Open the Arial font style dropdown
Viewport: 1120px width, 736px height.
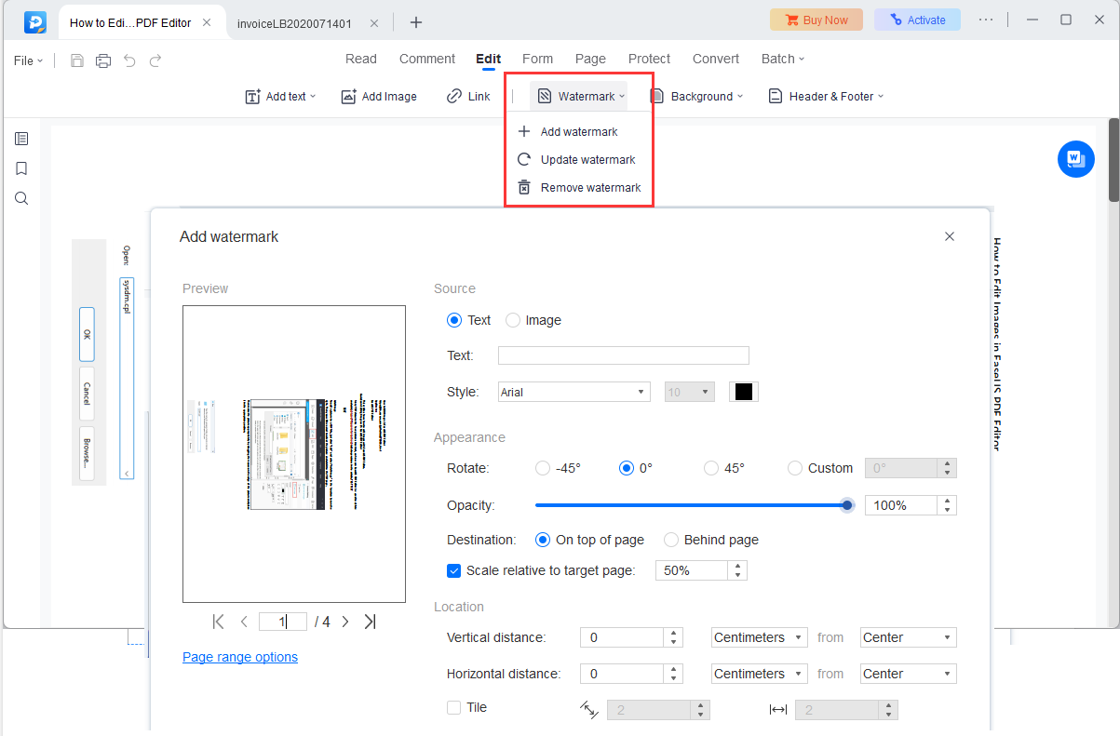[x=573, y=392]
